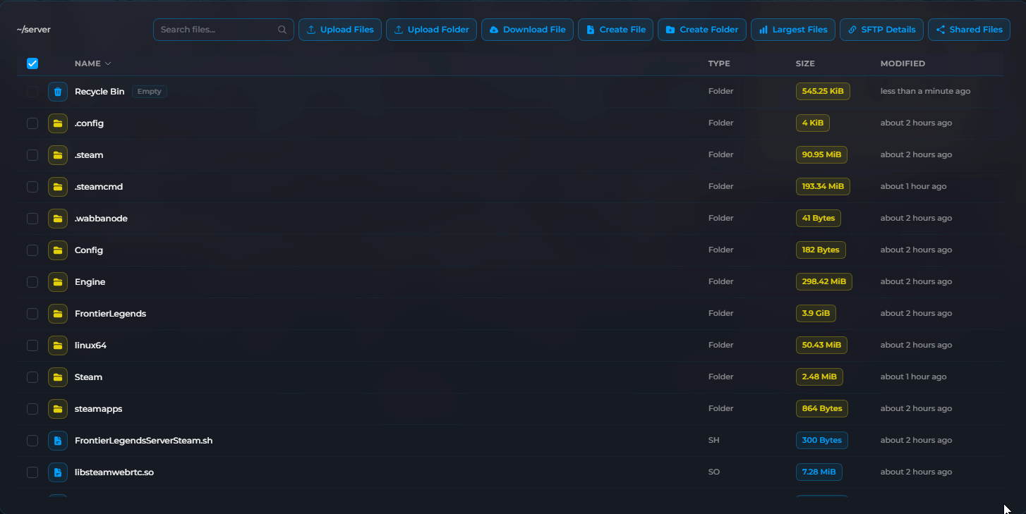1026x514 pixels.
Task: Open Shared Files
Action: (969, 30)
